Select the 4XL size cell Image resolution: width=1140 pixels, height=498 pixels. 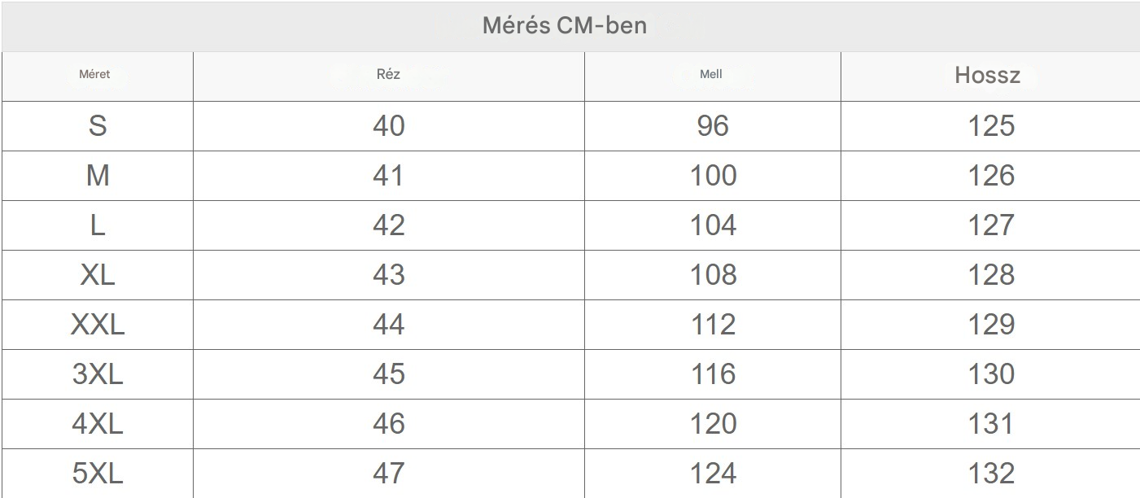(x=98, y=423)
